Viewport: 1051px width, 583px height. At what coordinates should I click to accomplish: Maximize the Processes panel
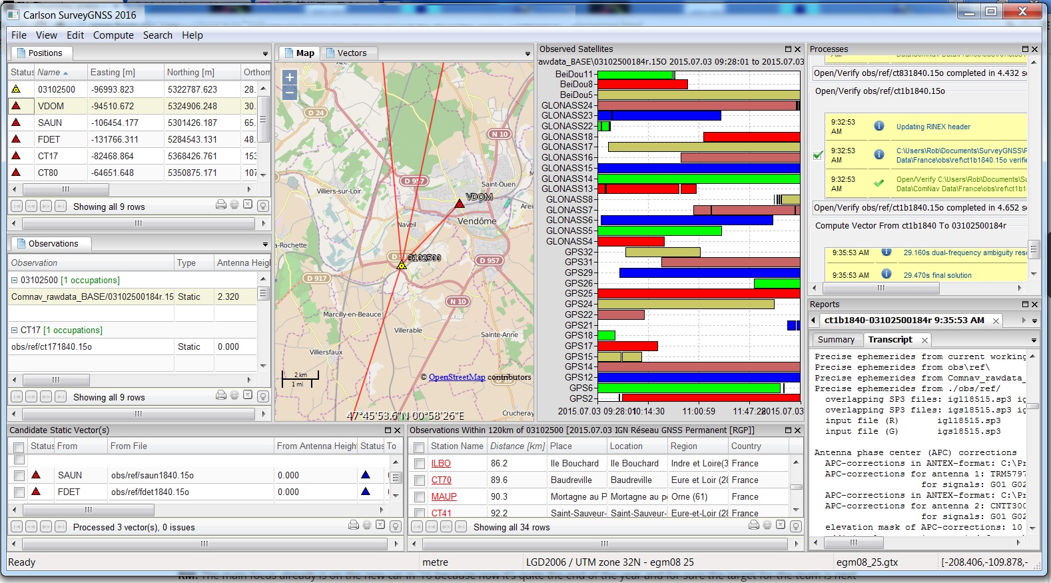pyautogui.click(x=1025, y=49)
